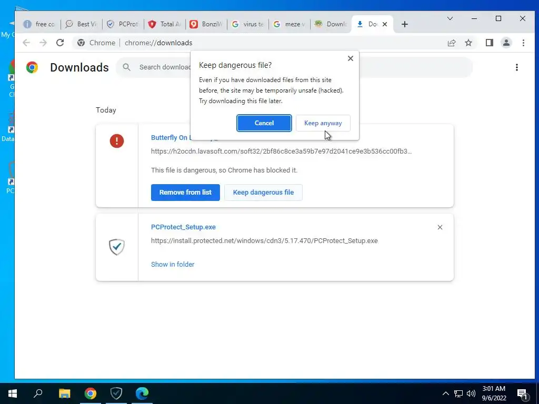The image size is (539, 404).
Task: Reload the page
Action: coord(60,43)
